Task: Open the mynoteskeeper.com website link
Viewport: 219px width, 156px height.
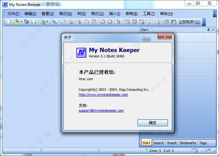Action: [x=103, y=94]
